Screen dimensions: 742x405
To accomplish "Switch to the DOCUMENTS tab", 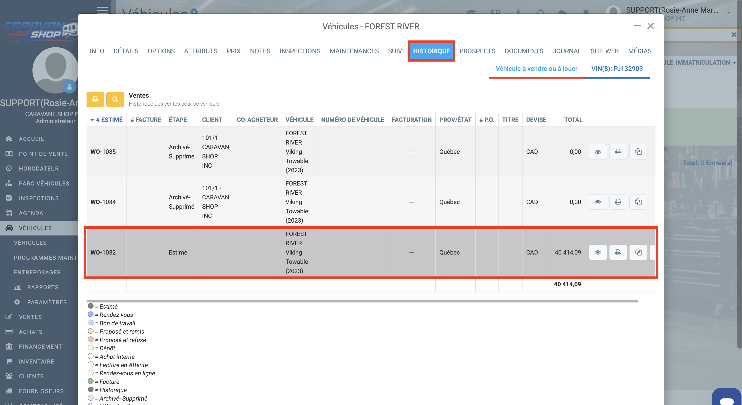I will (524, 51).
